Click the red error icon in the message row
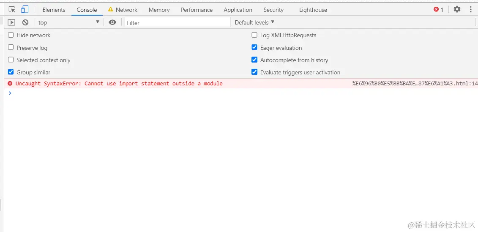The width and height of the screenshot is (478, 232). pyautogui.click(x=10, y=84)
